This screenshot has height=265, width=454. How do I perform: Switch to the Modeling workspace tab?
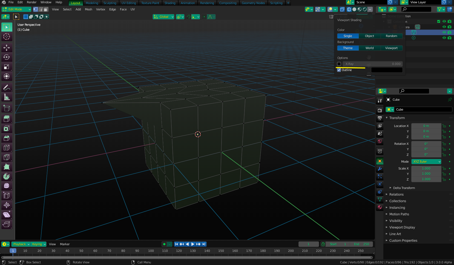coord(92,3)
